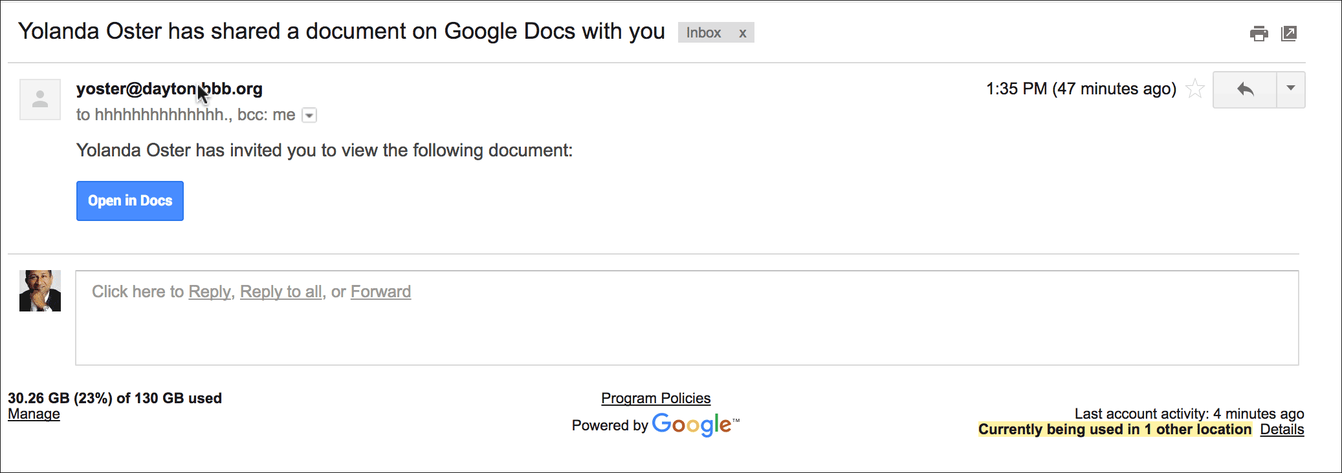1342x473 pixels.
Task: Click your profile photo beside the reply box
Action: [x=40, y=291]
